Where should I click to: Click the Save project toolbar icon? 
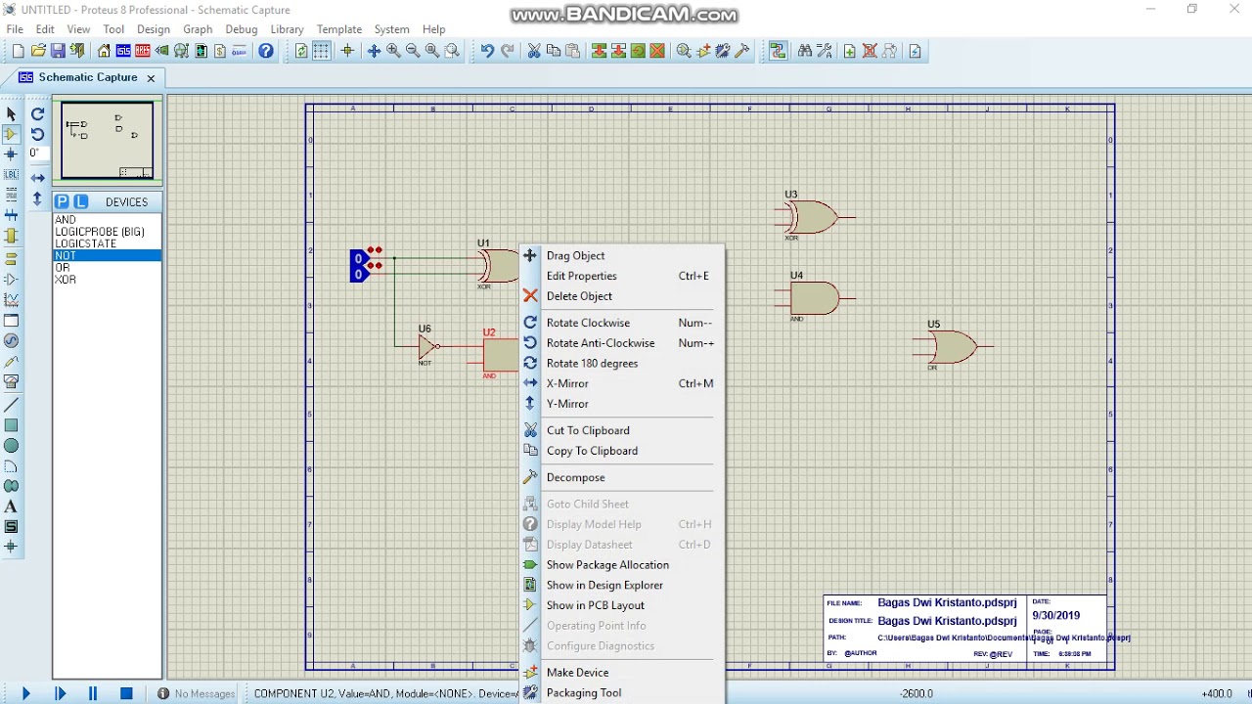[58, 51]
